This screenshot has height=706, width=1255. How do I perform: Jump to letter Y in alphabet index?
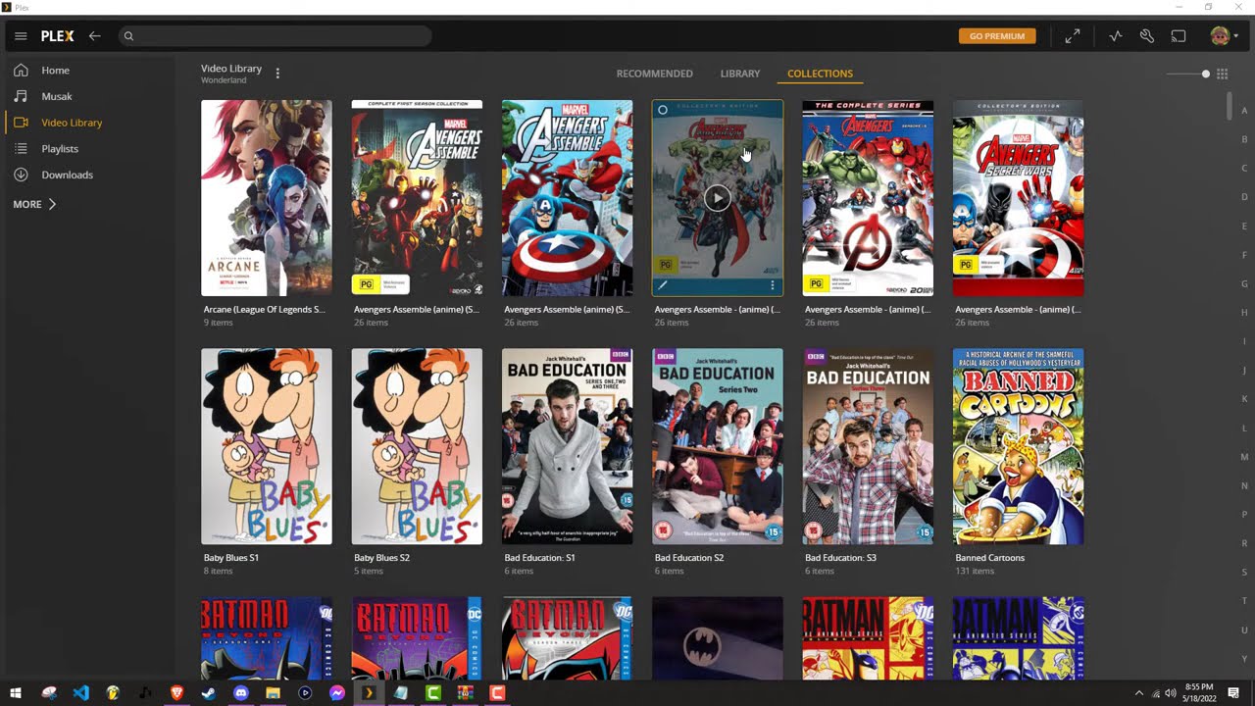point(1245,659)
